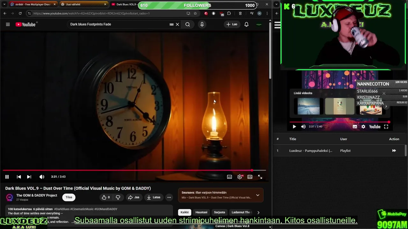Seek on right embedded player progress bar

(339, 122)
